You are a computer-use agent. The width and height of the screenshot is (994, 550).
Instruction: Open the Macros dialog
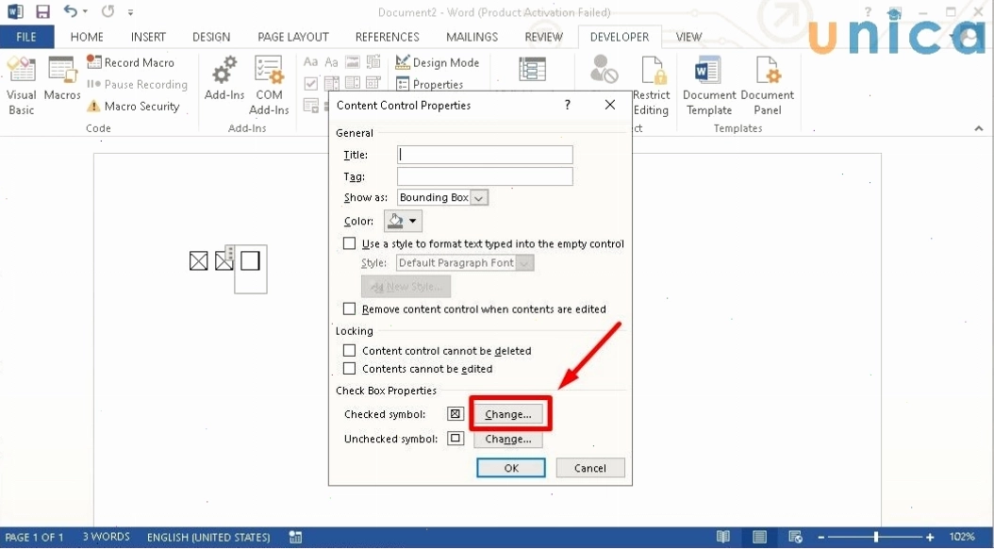click(x=62, y=79)
